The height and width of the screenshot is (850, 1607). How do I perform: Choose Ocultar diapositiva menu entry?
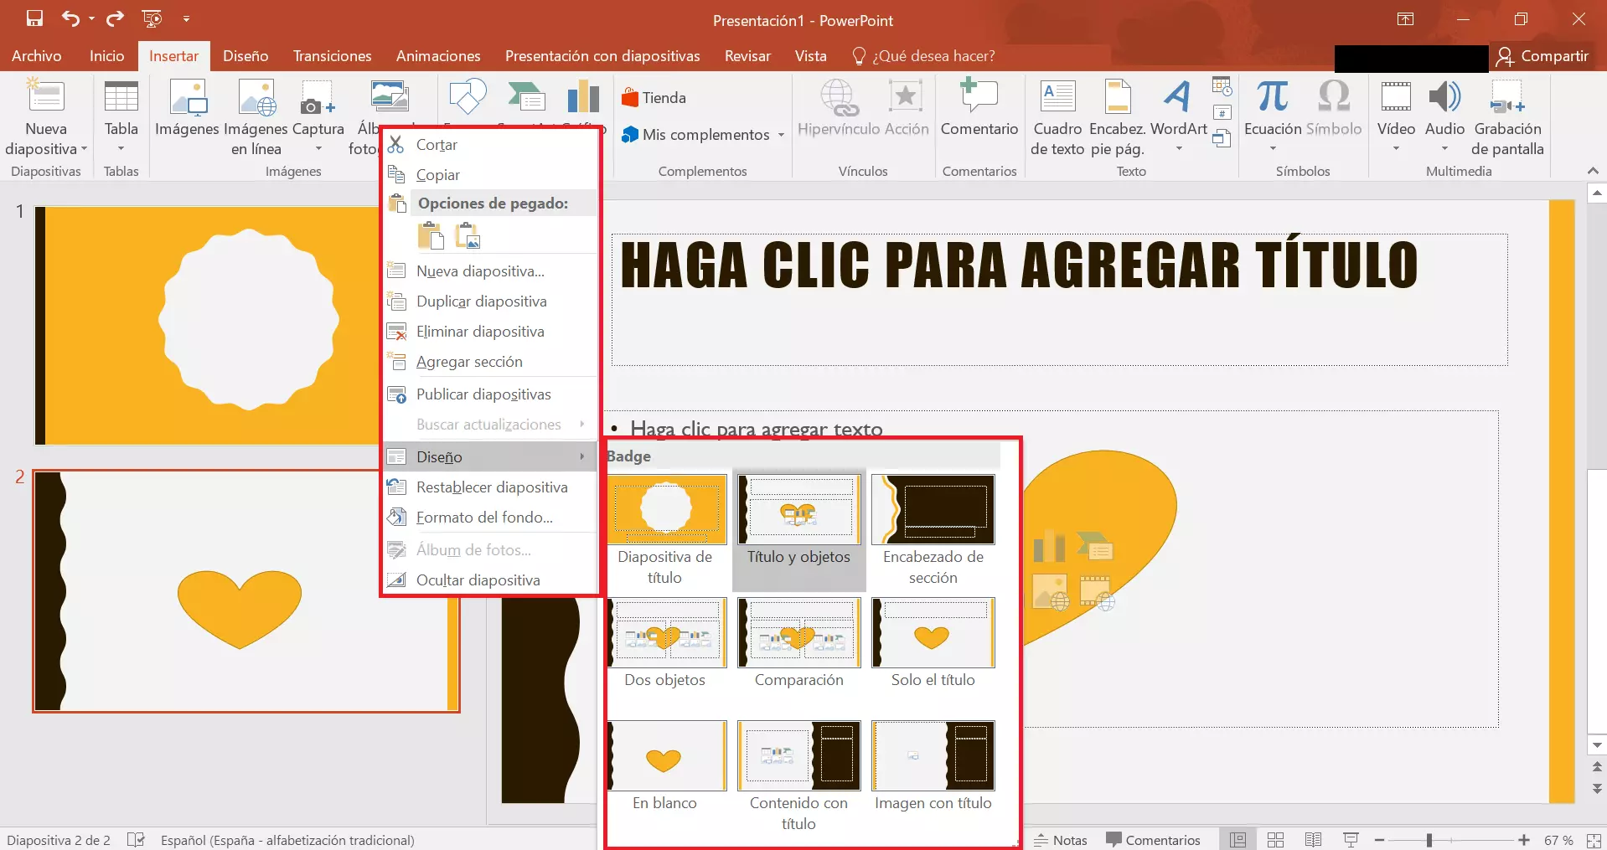point(489,580)
